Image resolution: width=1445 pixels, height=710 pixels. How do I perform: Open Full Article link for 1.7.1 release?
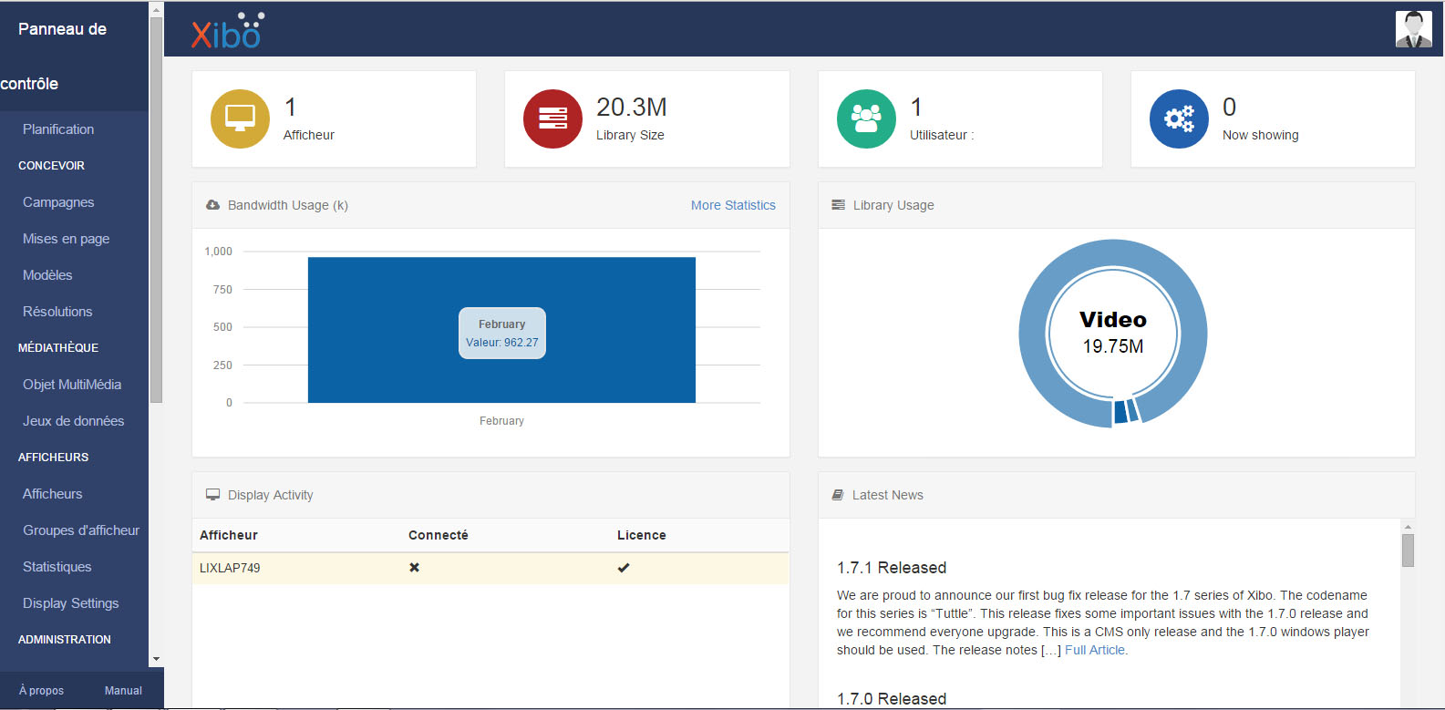1095,650
